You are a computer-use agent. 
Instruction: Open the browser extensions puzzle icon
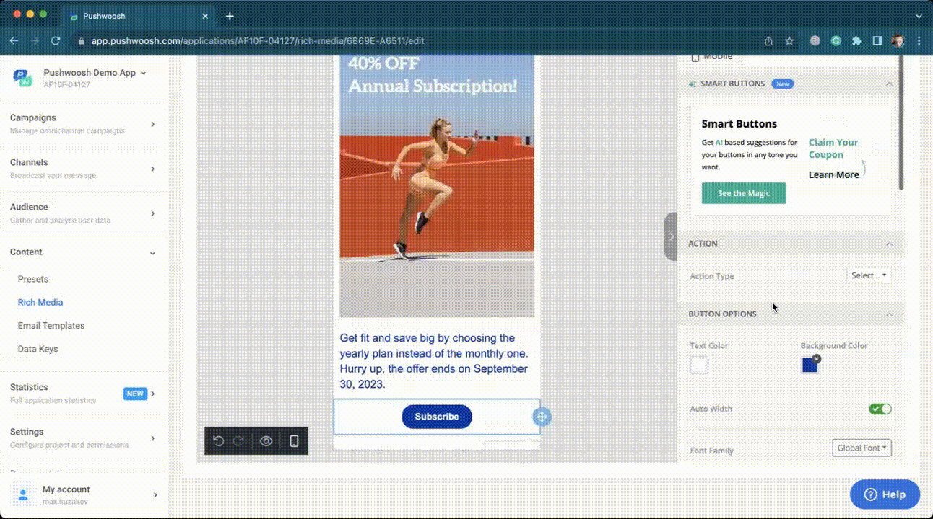[x=856, y=41]
